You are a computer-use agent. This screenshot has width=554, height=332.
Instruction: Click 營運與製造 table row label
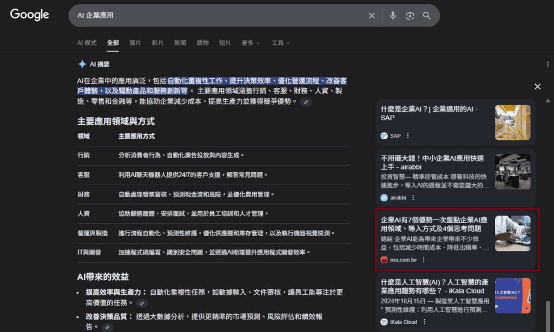point(93,233)
